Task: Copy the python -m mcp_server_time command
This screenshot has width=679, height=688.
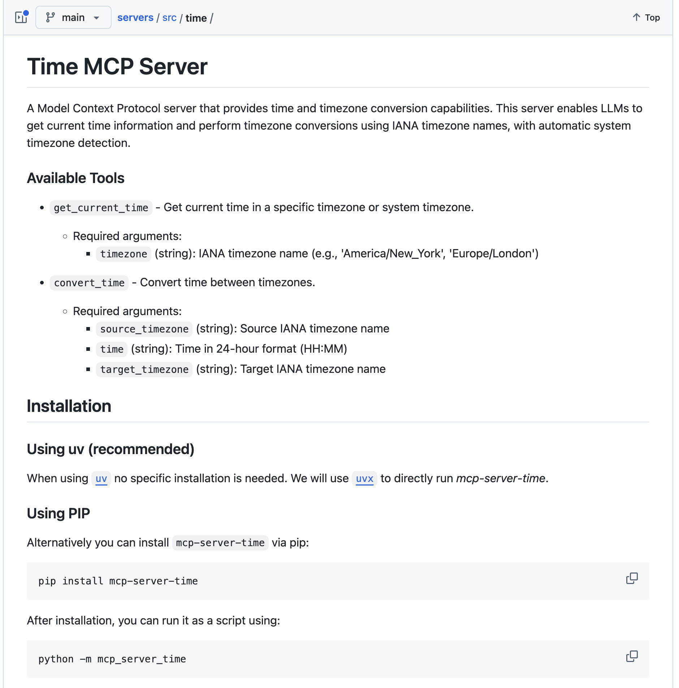Action: coord(632,656)
